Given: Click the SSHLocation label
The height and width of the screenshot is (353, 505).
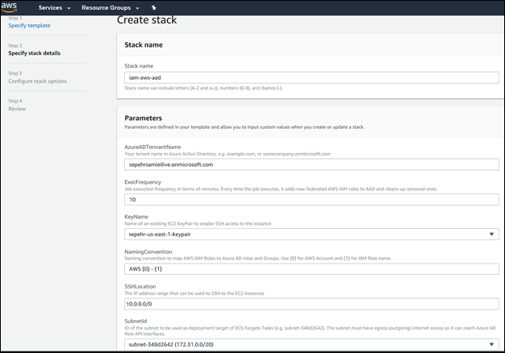Looking at the screenshot, I should 140,286.
